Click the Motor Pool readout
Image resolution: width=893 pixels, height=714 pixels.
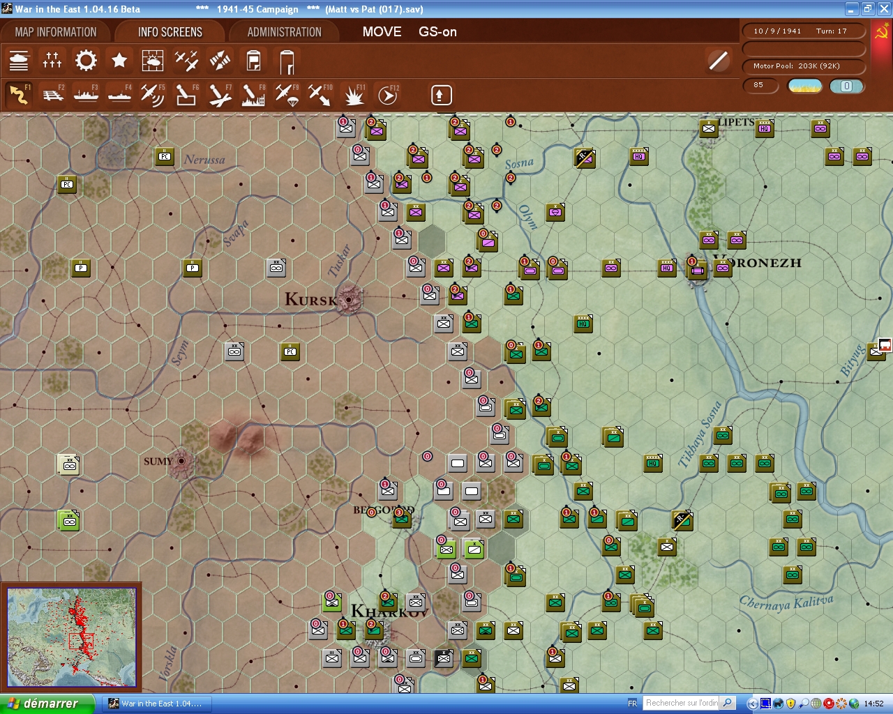coord(802,66)
